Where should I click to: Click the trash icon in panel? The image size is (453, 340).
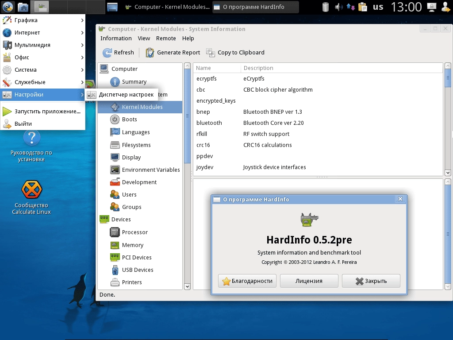coord(325,7)
